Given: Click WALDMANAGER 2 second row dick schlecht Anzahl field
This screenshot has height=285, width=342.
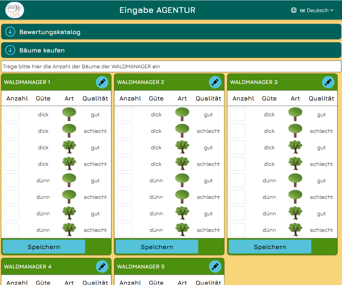Looking at the screenshot, I should 125,131.
